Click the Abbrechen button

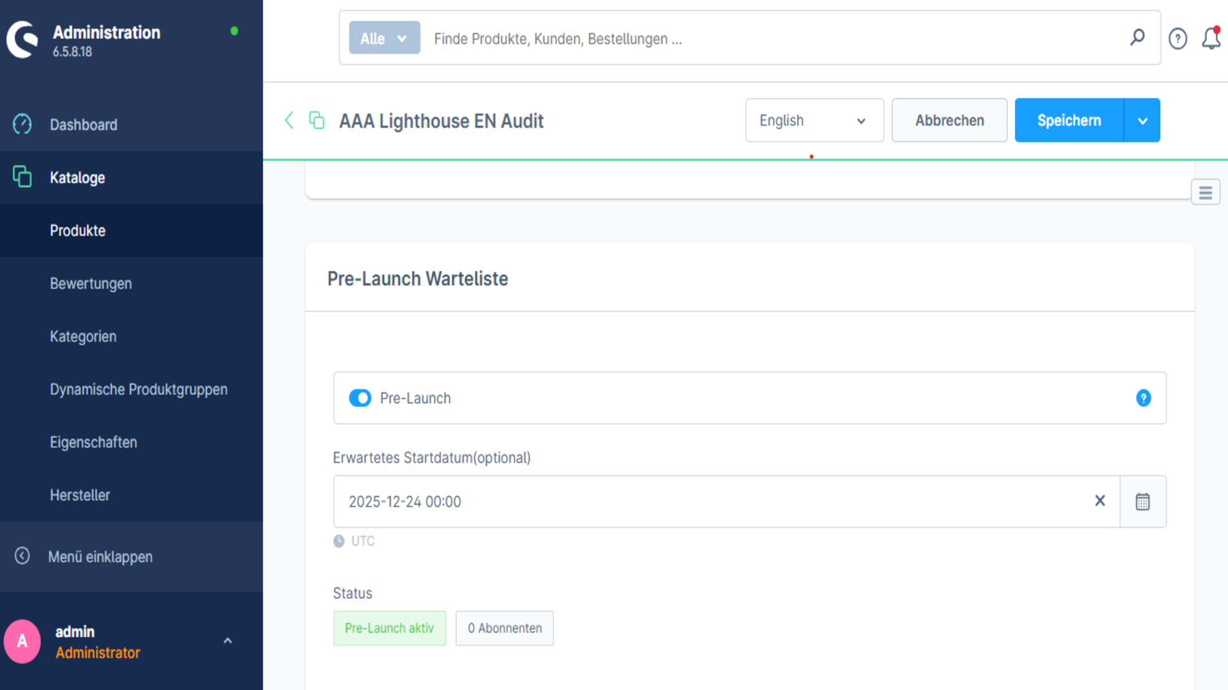pos(949,120)
